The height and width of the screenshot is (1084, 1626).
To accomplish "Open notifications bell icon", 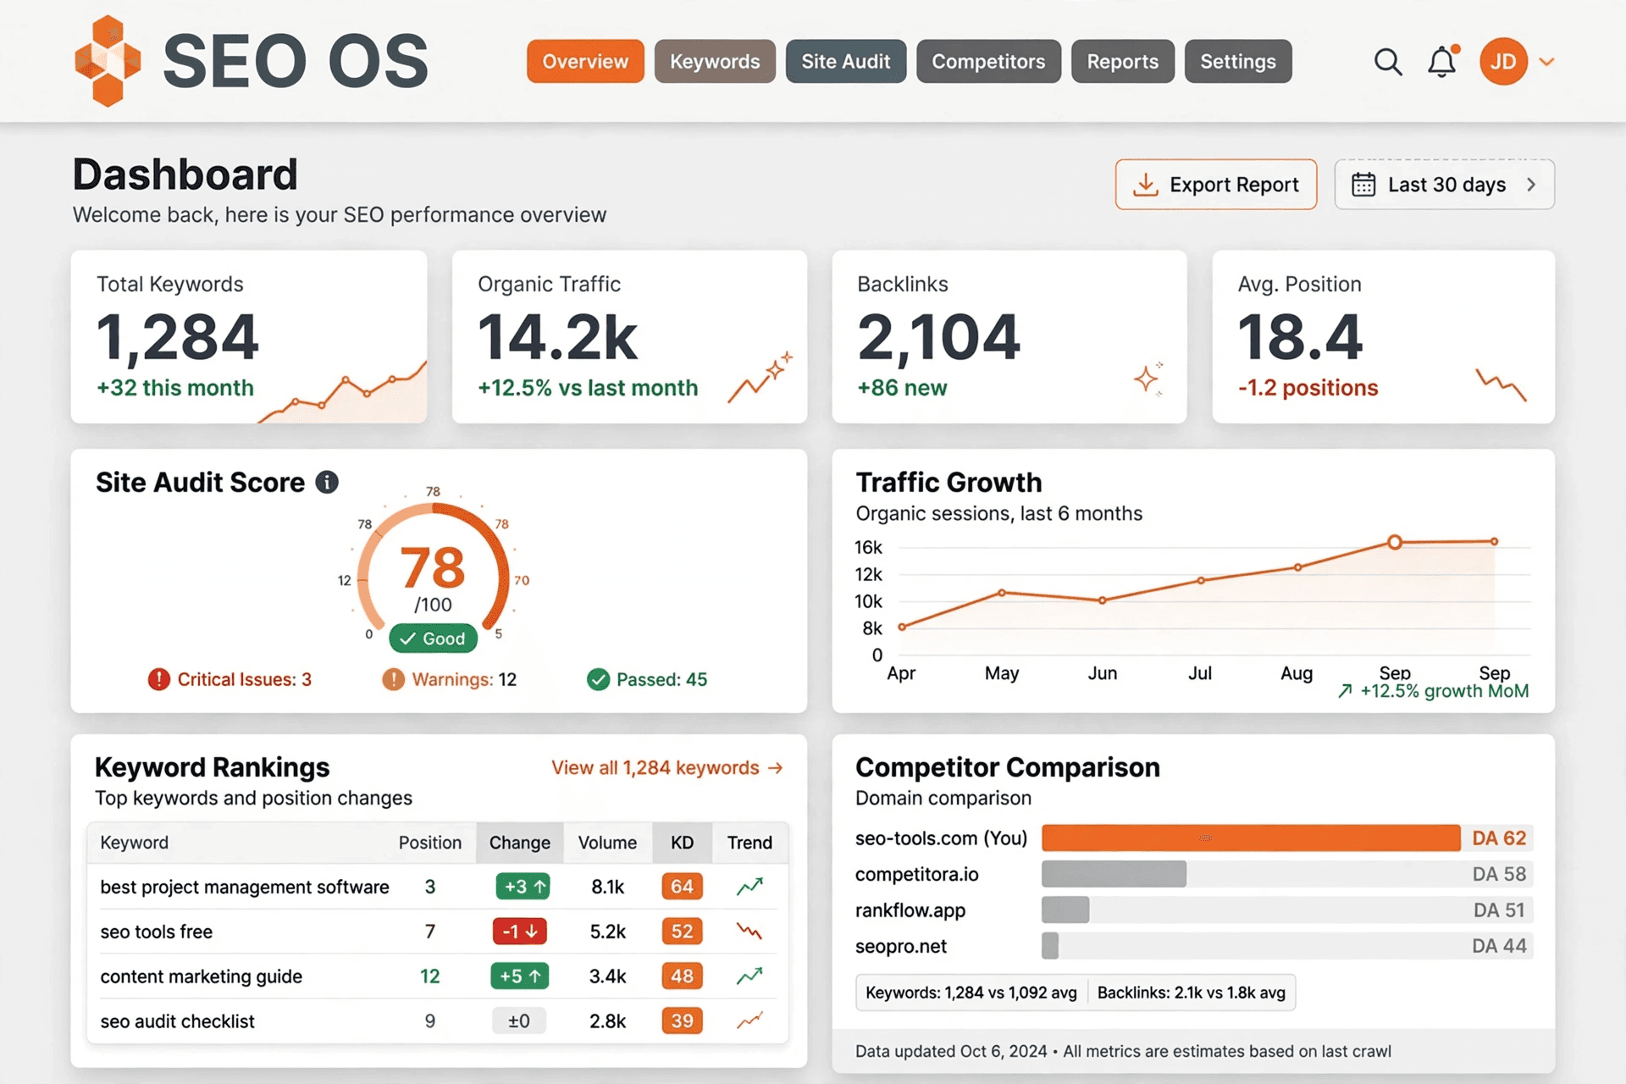I will click(1442, 62).
